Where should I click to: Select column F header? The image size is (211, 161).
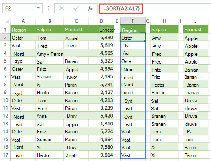click(x=133, y=21)
